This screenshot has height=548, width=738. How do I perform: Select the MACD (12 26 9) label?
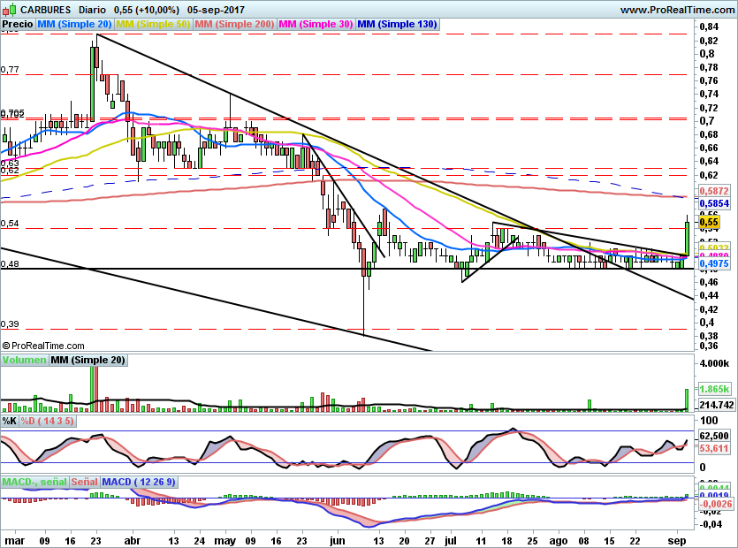139,482
